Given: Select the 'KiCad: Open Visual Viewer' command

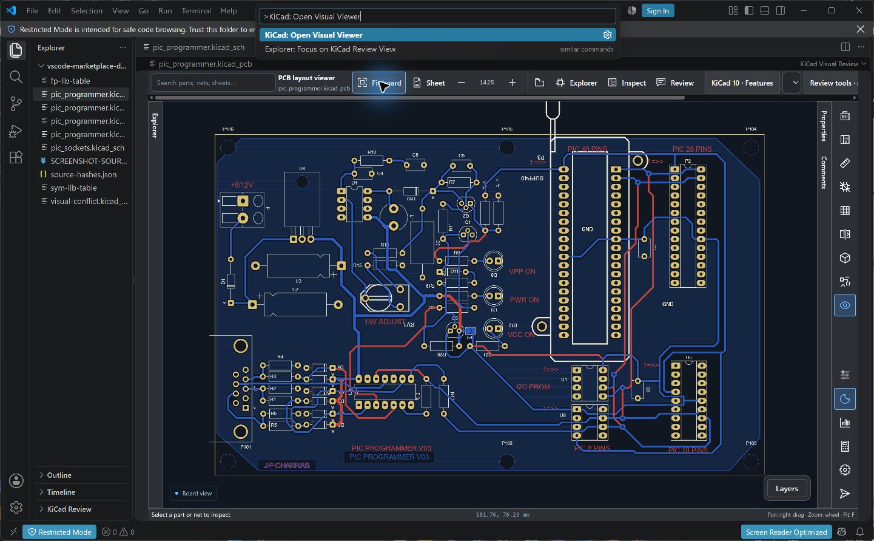Looking at the screenshot, I should tap(438, 35).
